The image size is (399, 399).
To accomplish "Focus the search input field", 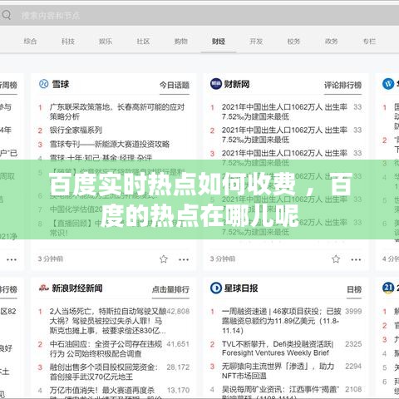I will (x=199, y=15).
